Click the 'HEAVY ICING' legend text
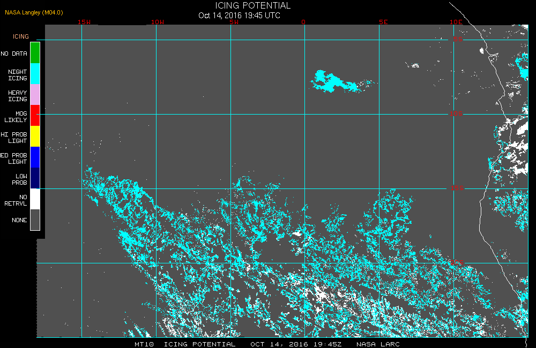The width and height of the screenshot is (536, 348). (18, 96)
